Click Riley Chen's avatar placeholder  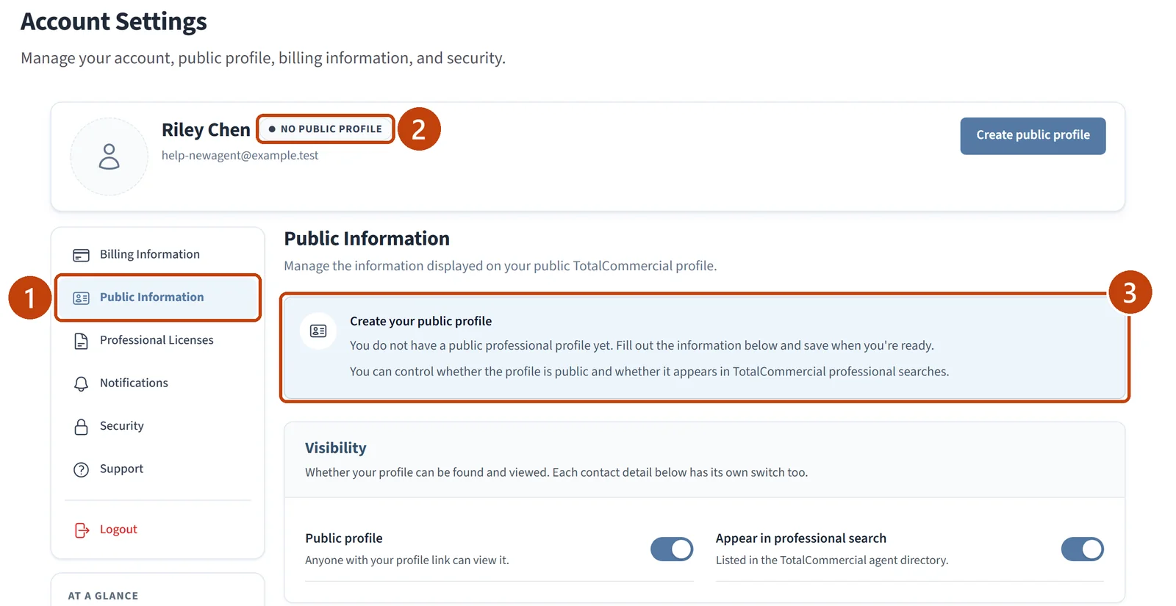[x=109, y=156]
